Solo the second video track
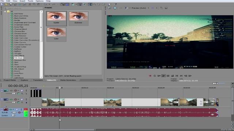Screen dimensions: 234x131 [x=26, y=99]
